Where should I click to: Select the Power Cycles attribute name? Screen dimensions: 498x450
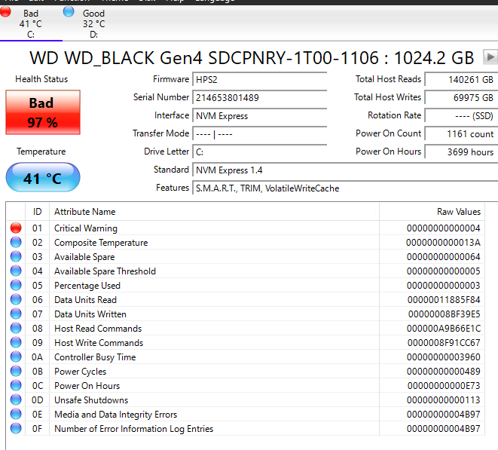(81, 371)
